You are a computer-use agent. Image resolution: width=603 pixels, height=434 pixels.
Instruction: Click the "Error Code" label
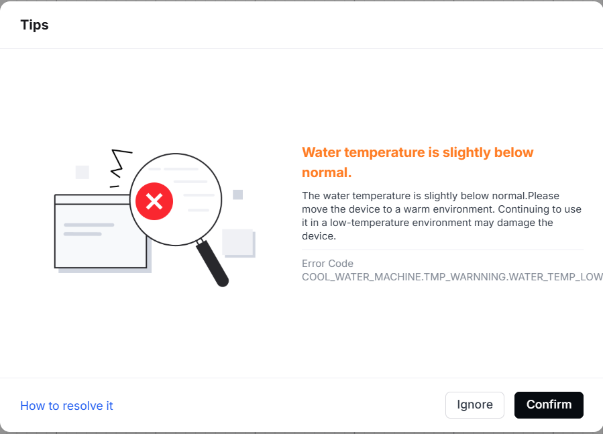(327, 264)
